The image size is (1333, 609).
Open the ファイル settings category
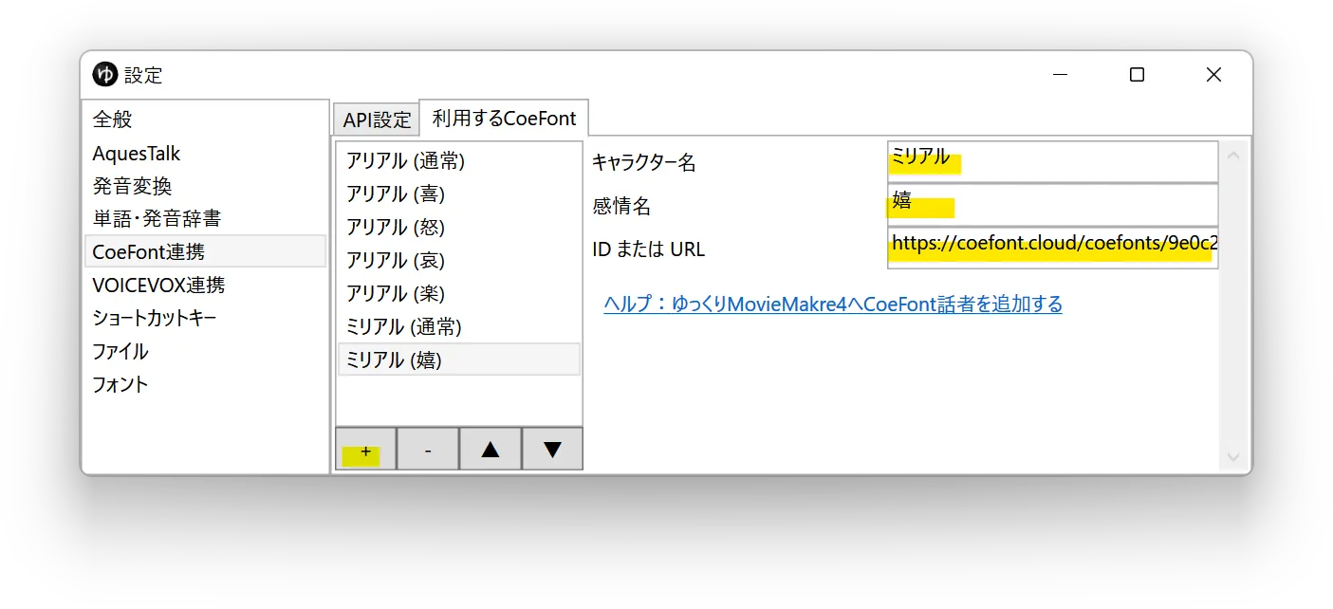pos(205,351)
